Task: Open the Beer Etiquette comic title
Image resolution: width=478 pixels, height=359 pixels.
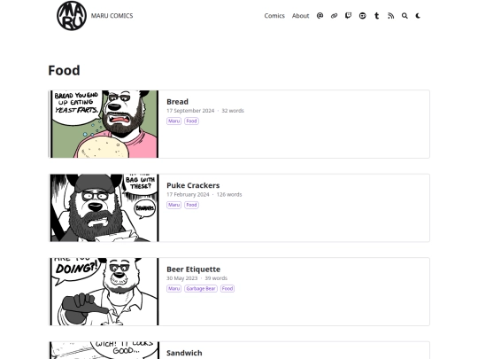Action: pyautogui.click(x=193, y=269)
